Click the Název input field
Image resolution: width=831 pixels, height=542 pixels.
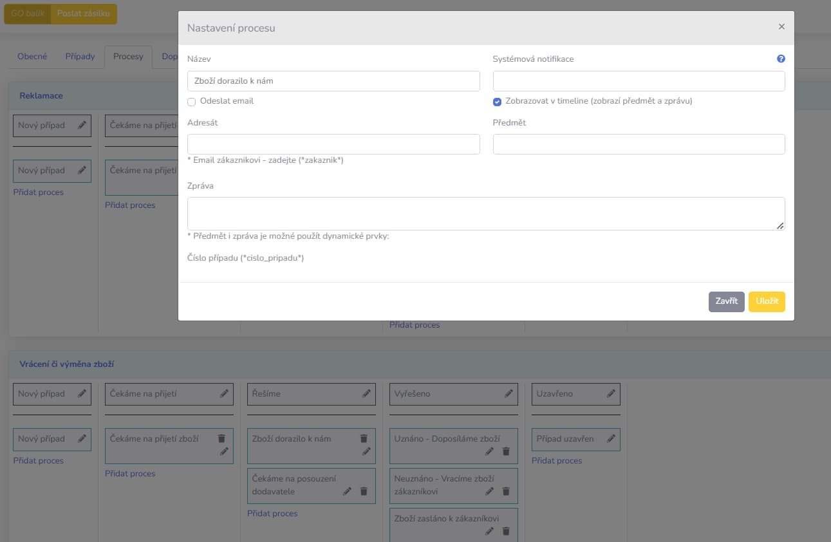point(333,81)
